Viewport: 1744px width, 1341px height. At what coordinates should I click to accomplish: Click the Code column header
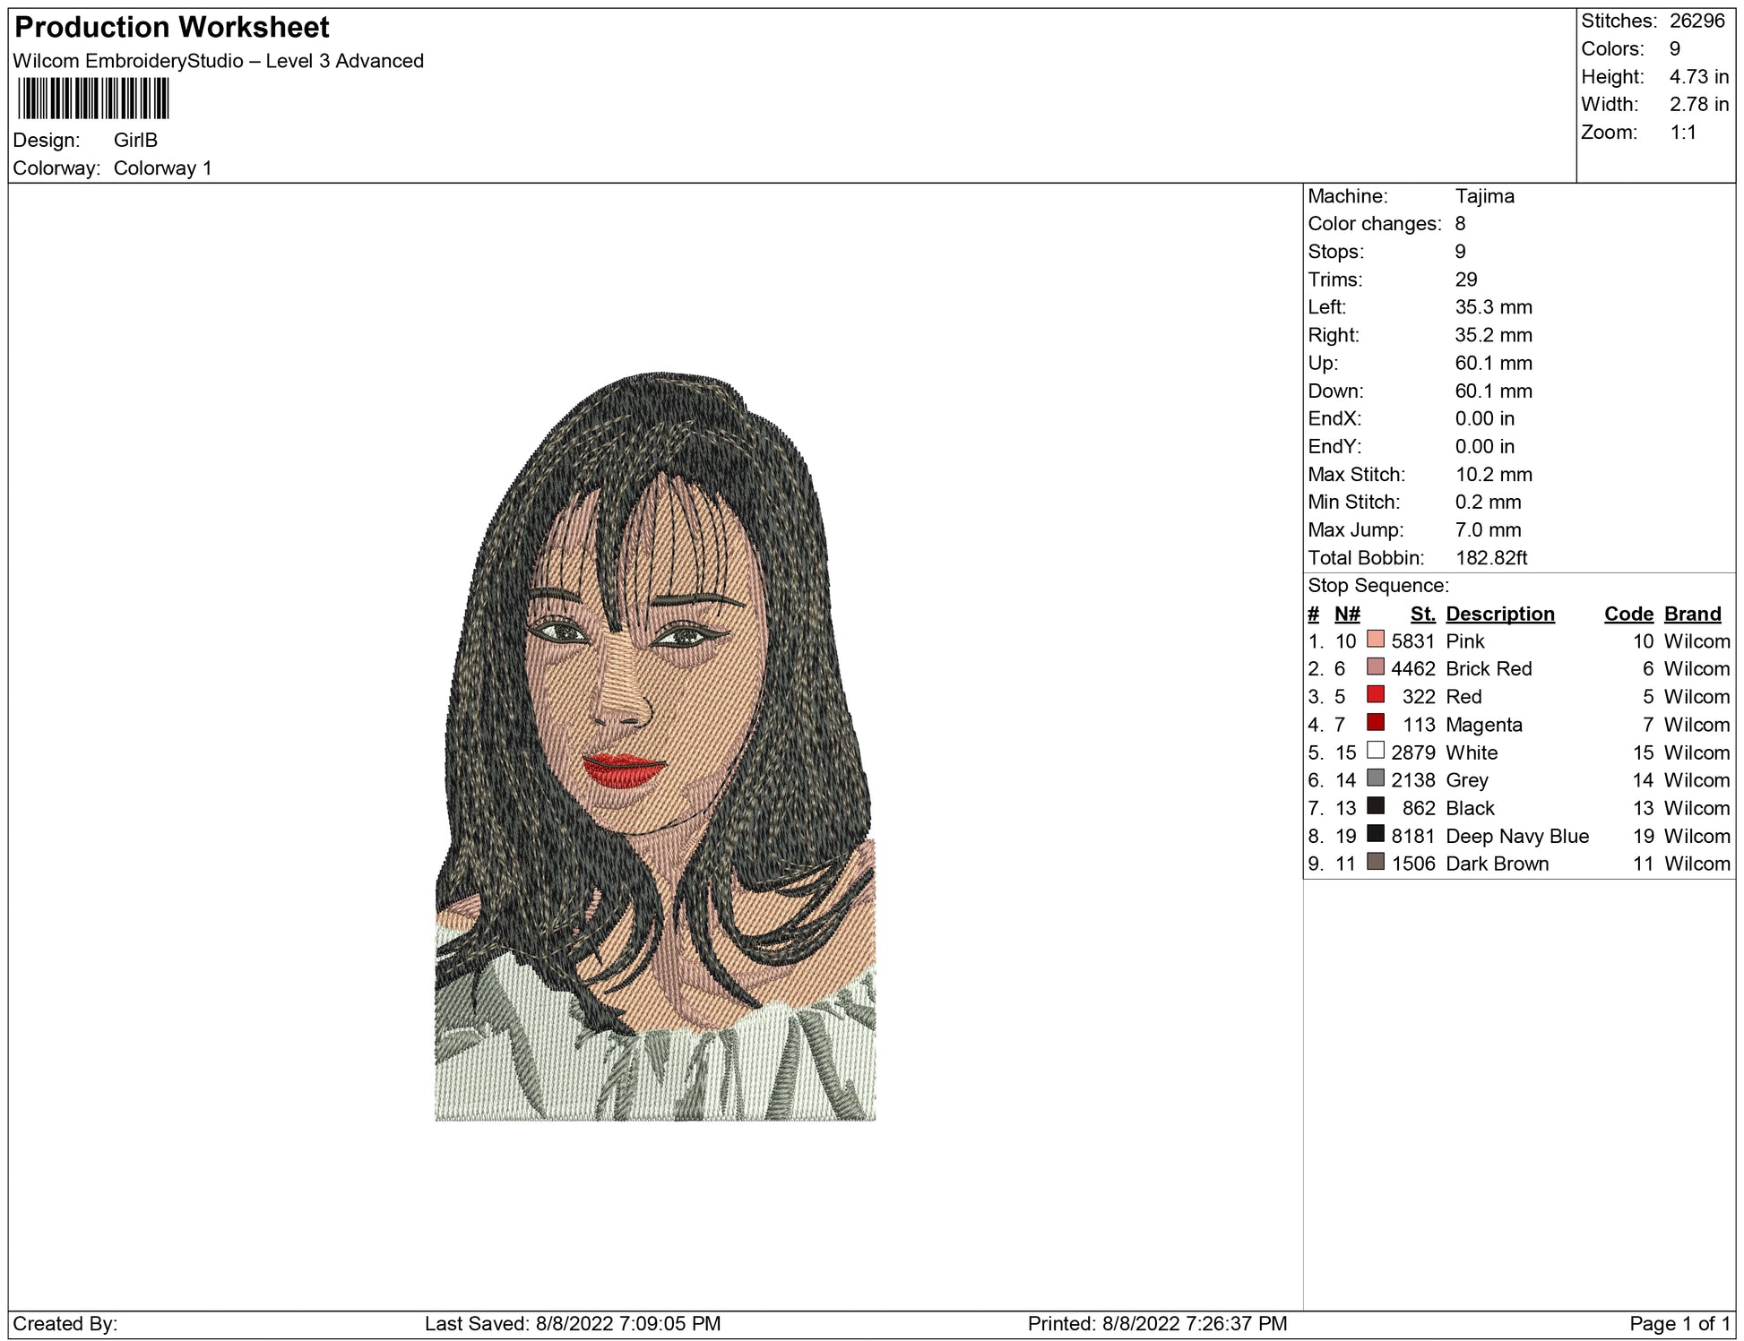tap(1627, 614)
